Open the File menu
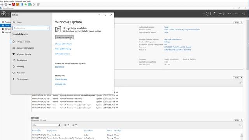Image resolution: width=249 pixels, height=140 pixels. [x=2, y=1]
